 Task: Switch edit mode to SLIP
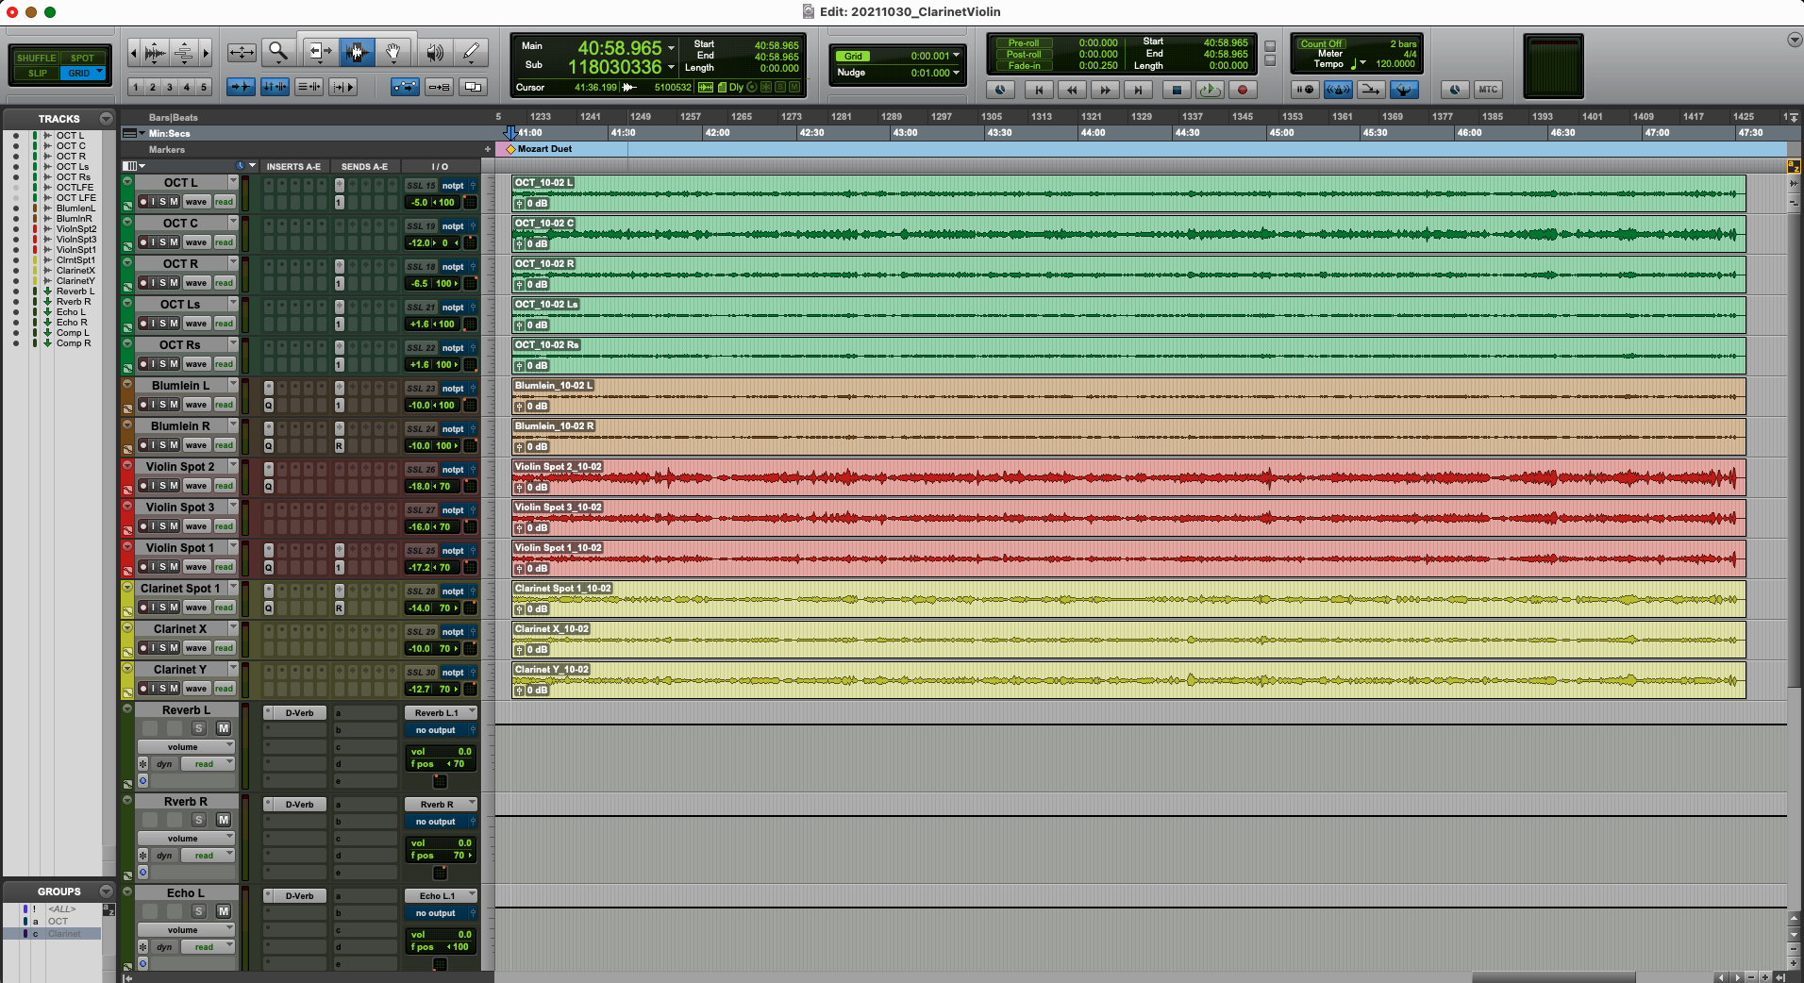(36, 73)
